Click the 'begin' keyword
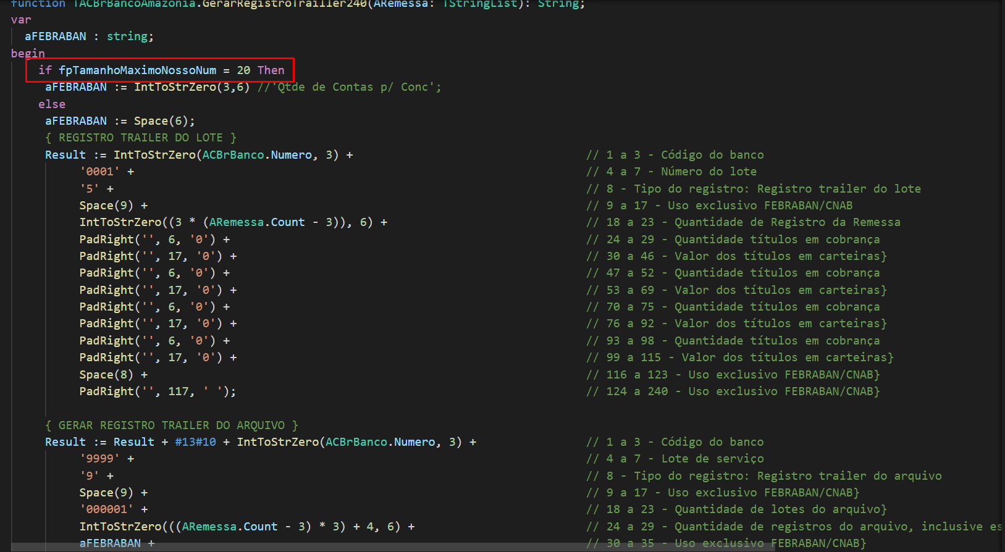1005x552 pixels. (x=28, y=53)
